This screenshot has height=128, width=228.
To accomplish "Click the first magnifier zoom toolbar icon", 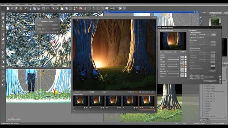I will pos(94,9).
